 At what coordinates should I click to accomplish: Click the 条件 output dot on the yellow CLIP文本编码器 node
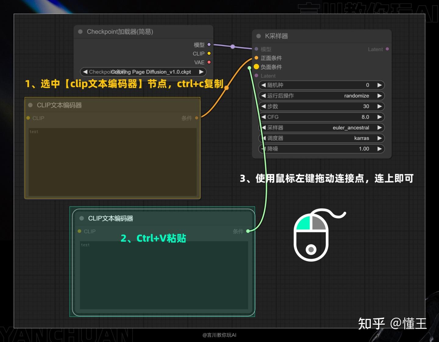pos(197,118)
